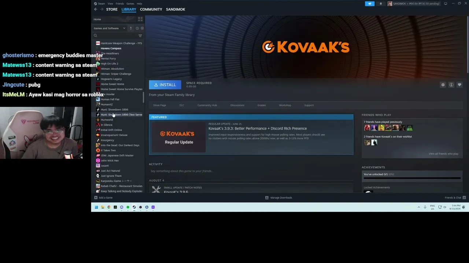Open the library grid view icon beside Home
This screenshot has width=469, height=263.
pyautogui.click(x=140, y=19)
